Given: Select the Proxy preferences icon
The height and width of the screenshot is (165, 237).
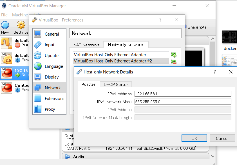Looking at the screenshot, I should (38, 109).
